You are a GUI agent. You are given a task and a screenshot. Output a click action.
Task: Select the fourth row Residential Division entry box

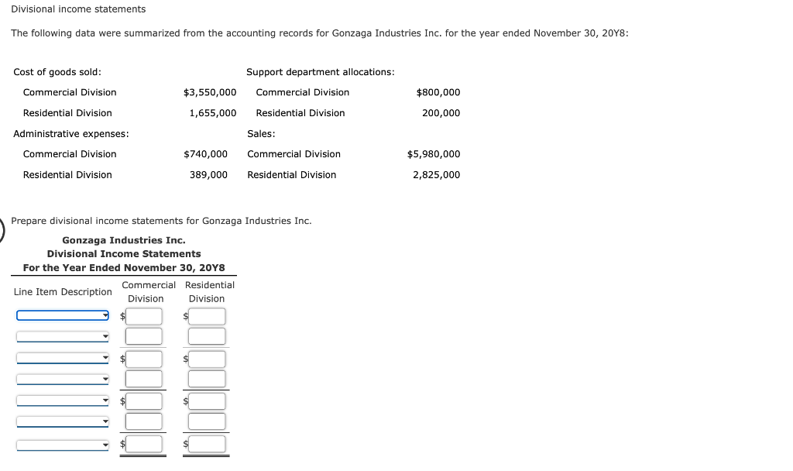tap(207, 378)
